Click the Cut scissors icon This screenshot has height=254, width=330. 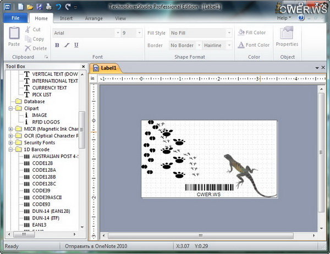pyautogui.click(x=28, y=30)
